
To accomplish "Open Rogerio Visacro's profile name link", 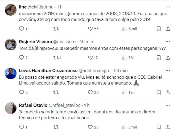I will click(x=36, y=42).
